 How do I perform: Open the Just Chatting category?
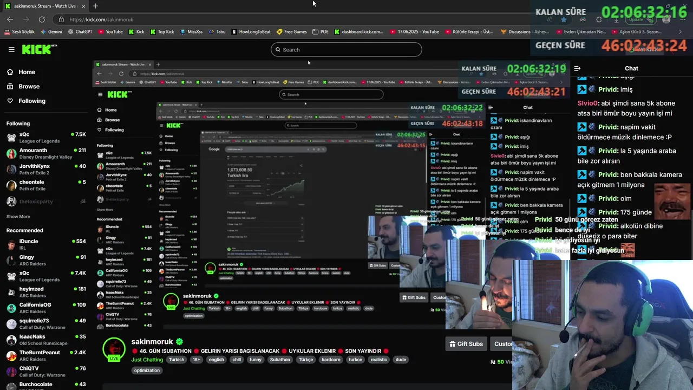tap(147, 360)
